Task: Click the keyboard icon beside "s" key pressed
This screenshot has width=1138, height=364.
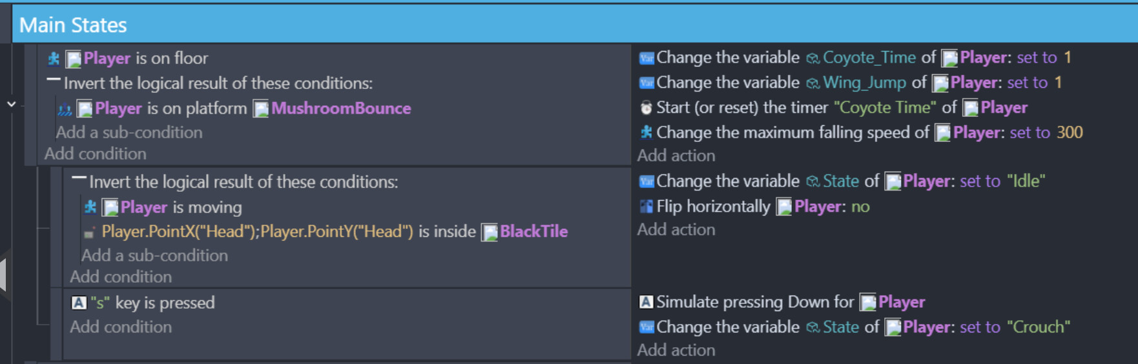Action: (79, 303)
